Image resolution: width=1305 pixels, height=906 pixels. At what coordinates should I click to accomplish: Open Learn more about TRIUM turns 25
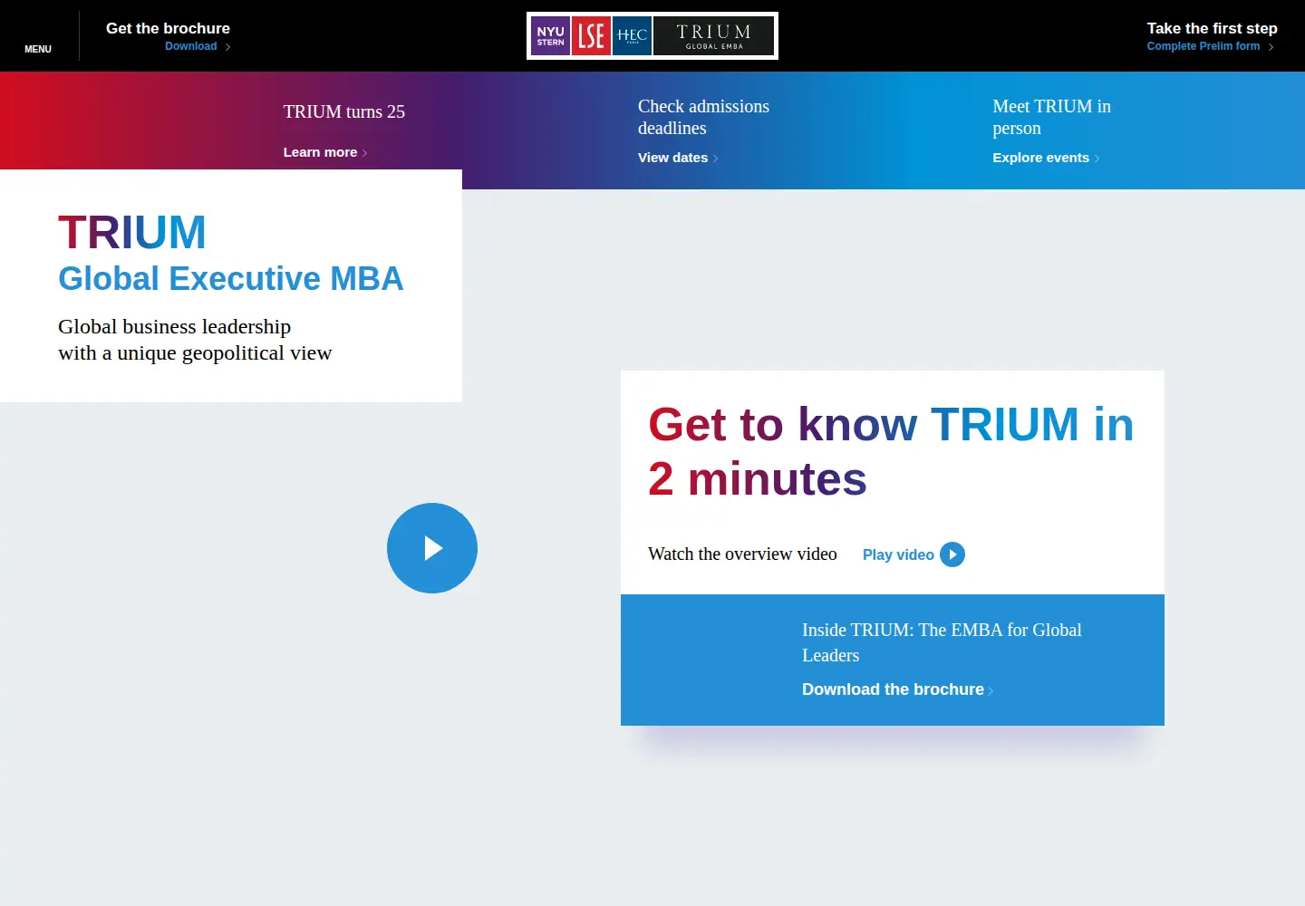[x=325, y=152]
